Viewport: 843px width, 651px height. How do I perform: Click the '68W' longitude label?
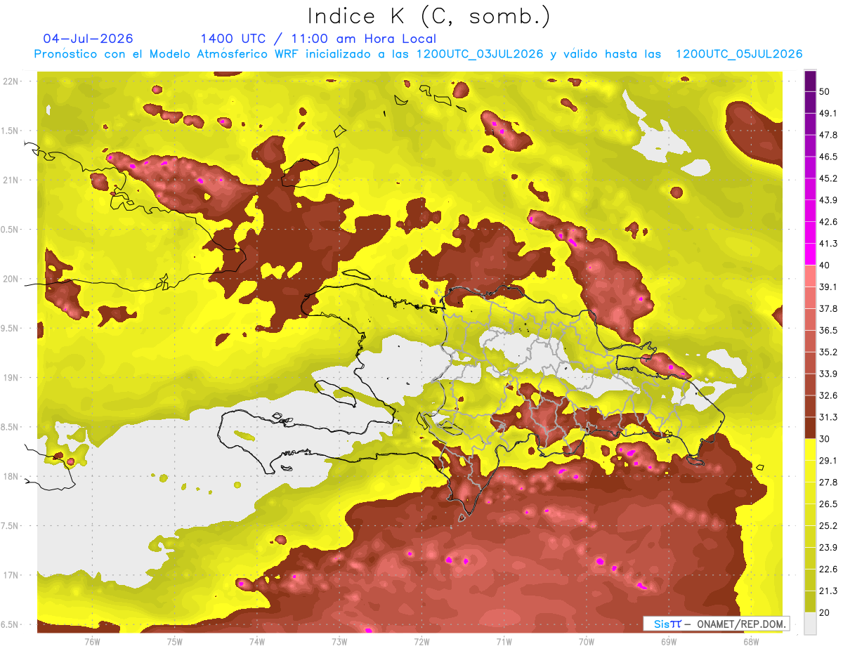click(x=751, y=642)
